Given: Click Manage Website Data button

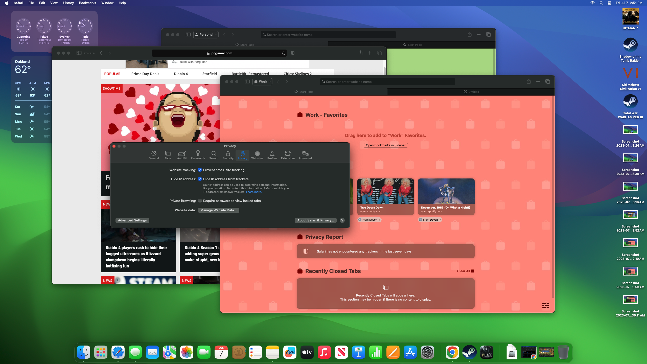Looking at the screenshot, I should 218,210.
